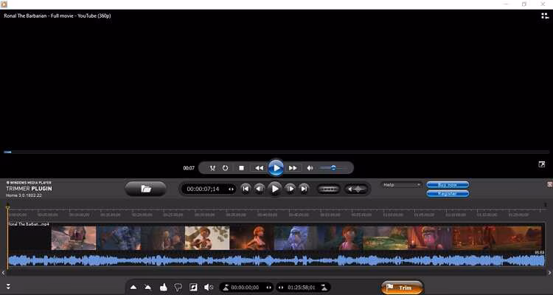553x295 pixels.
Task: Click the green landscape thumbnail
Action: coord(385,237)
